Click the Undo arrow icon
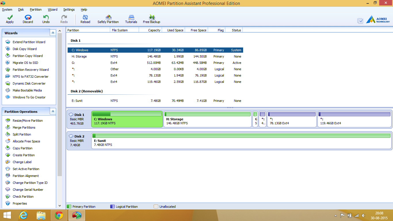The image size is (393, 221). (x=46, y=18)
